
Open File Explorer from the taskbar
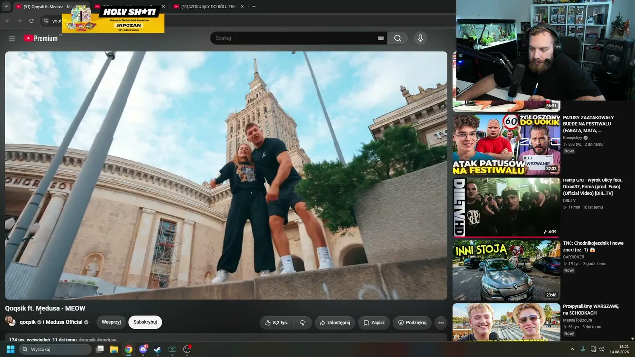point(114,349)
